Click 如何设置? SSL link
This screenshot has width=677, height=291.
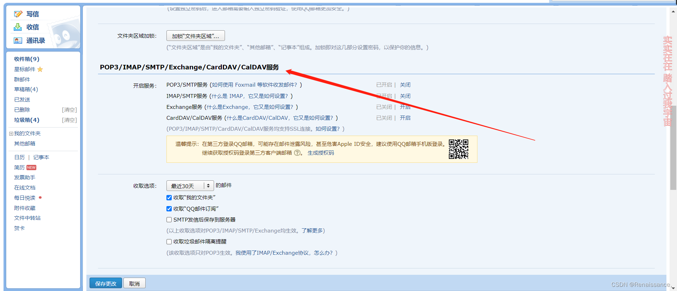[328, 129]
